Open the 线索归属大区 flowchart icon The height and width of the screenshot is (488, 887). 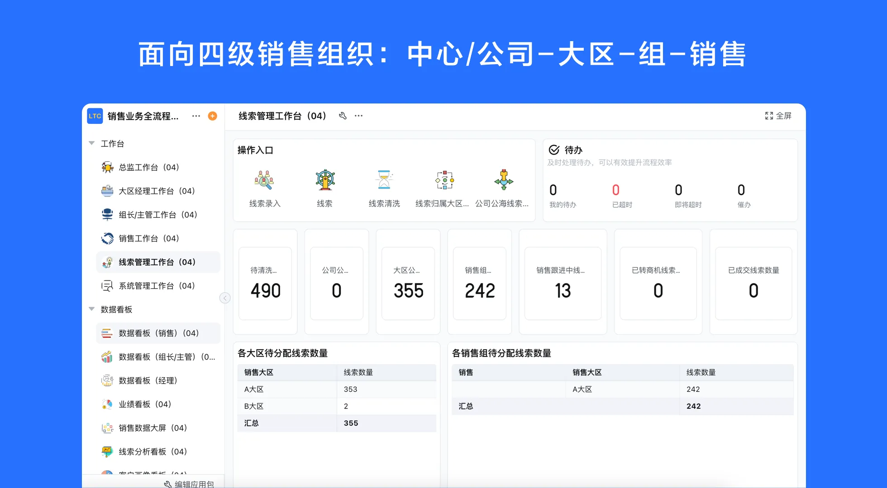click(x=444, y=180)
